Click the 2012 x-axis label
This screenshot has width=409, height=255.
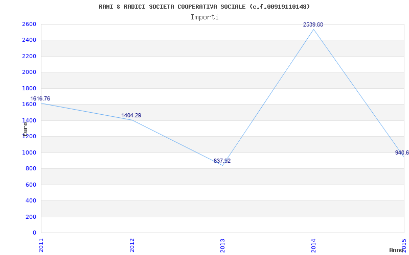point(132,245)
